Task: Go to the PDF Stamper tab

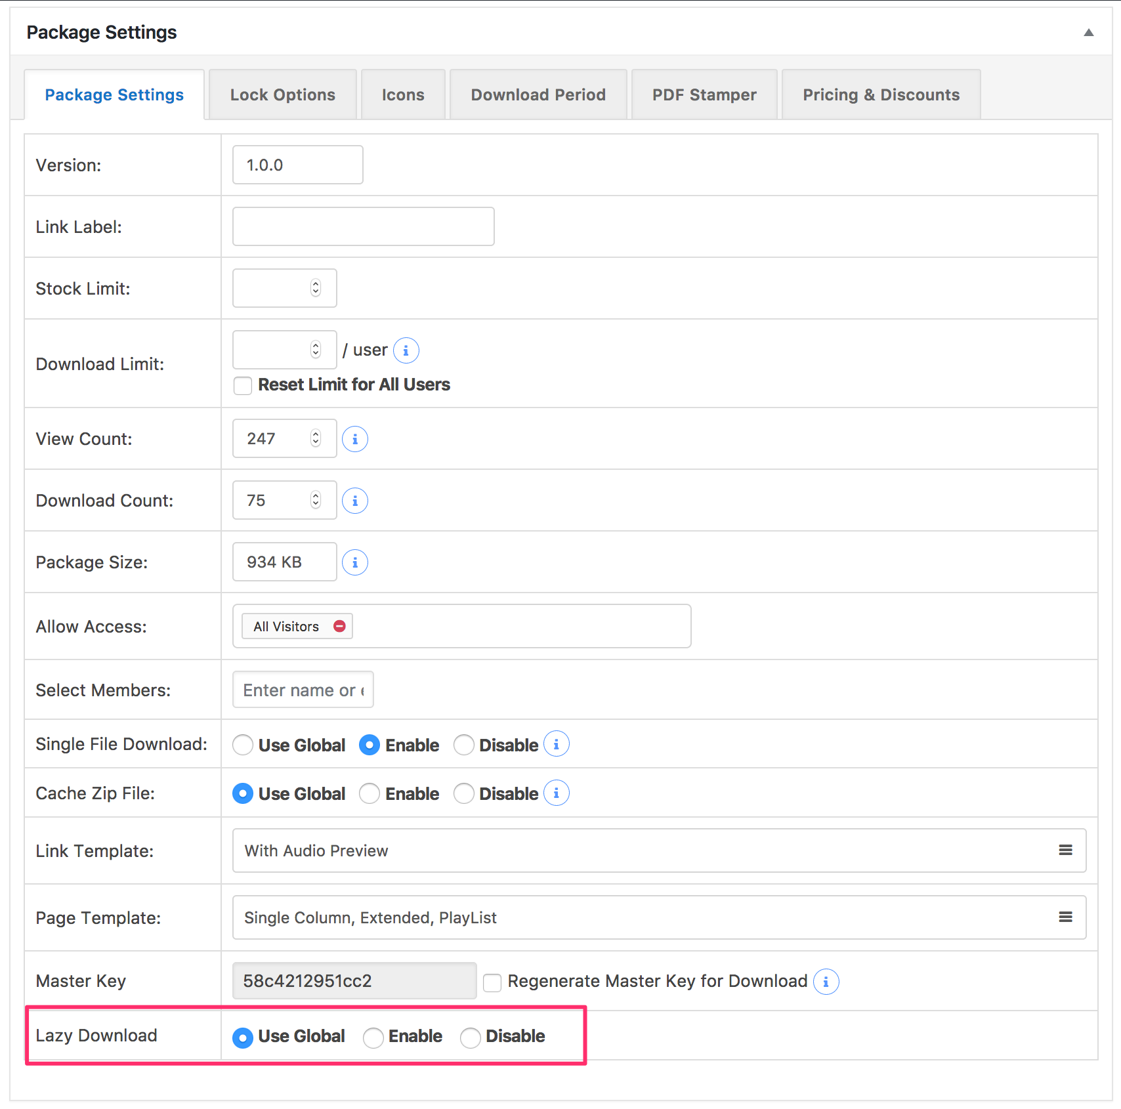Action: pyautogui.click(x=704, y=95)
